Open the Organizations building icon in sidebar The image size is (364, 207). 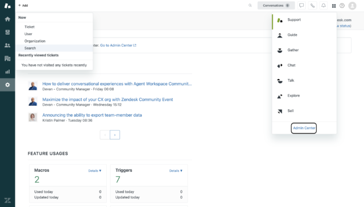click(x=7, y=58)
